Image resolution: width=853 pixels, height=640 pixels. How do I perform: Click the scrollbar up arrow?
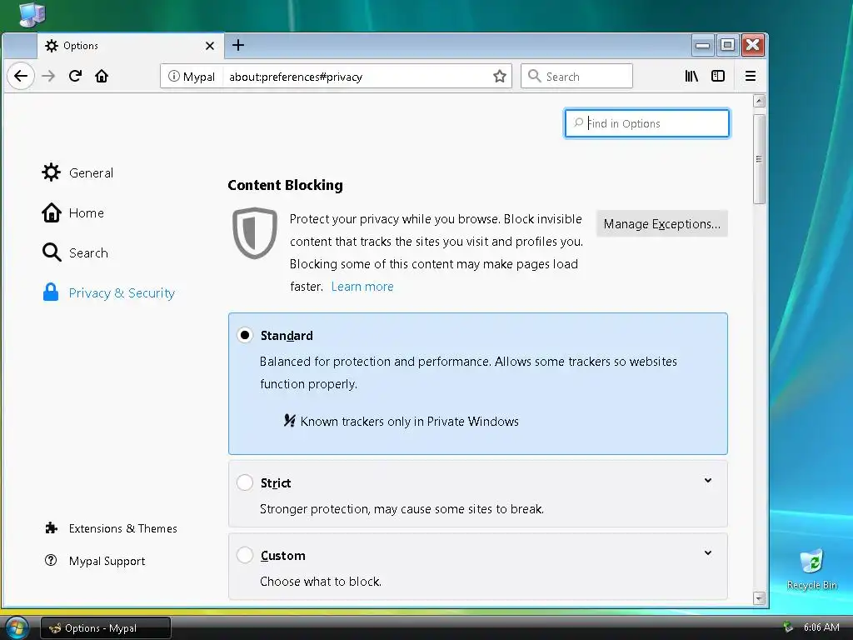tap(760, 101)
